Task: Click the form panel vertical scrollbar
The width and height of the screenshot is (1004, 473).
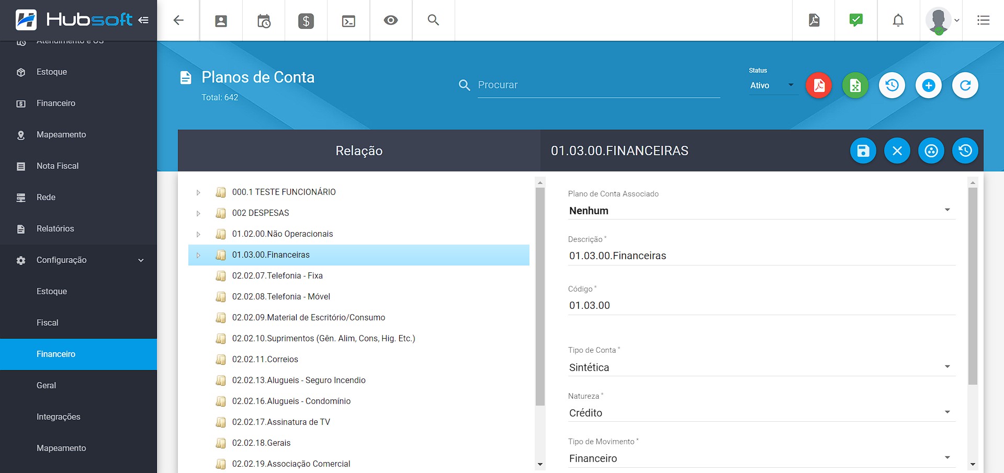Action: point(973,286)
